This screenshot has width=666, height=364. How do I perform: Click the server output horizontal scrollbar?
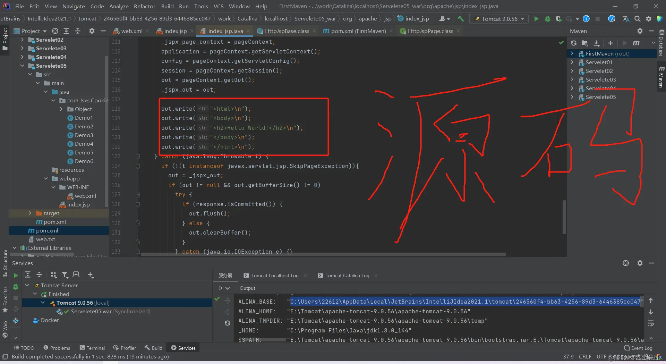point(262,340)
